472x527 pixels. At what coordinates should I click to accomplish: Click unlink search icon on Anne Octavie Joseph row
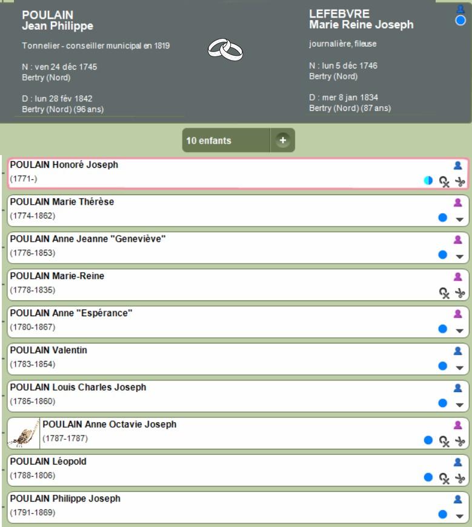[x=444, y=442]
